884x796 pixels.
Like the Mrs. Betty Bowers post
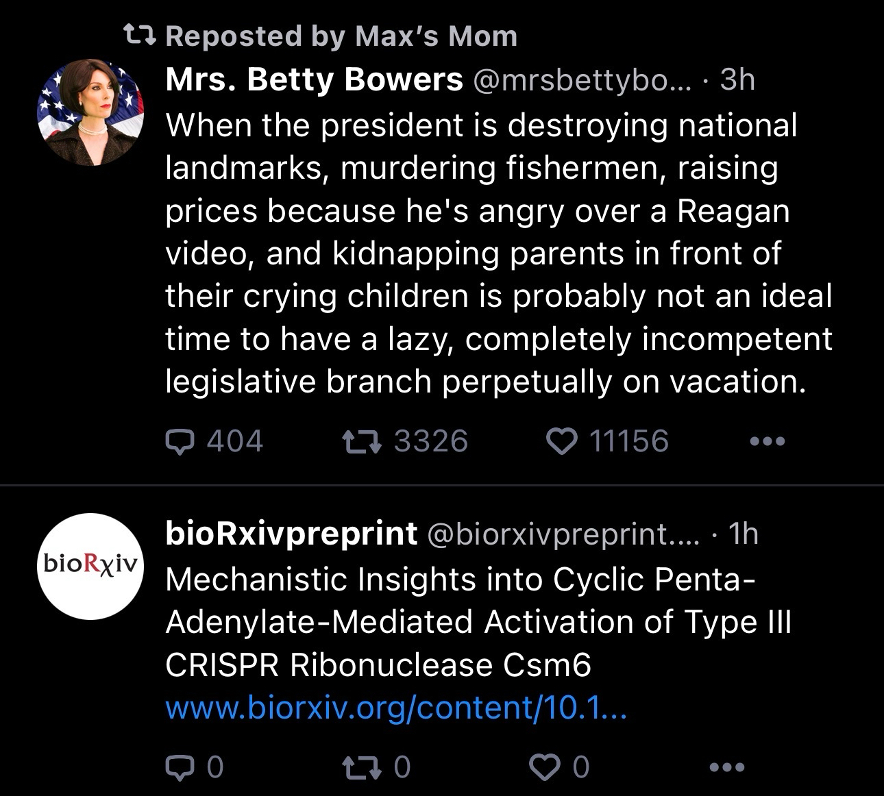coord(562,441)
